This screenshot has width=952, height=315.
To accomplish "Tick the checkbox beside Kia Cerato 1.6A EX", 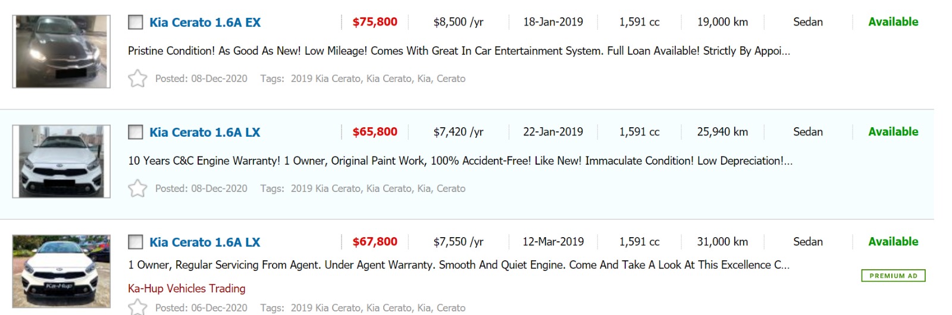I will click(x=136, y=23).
